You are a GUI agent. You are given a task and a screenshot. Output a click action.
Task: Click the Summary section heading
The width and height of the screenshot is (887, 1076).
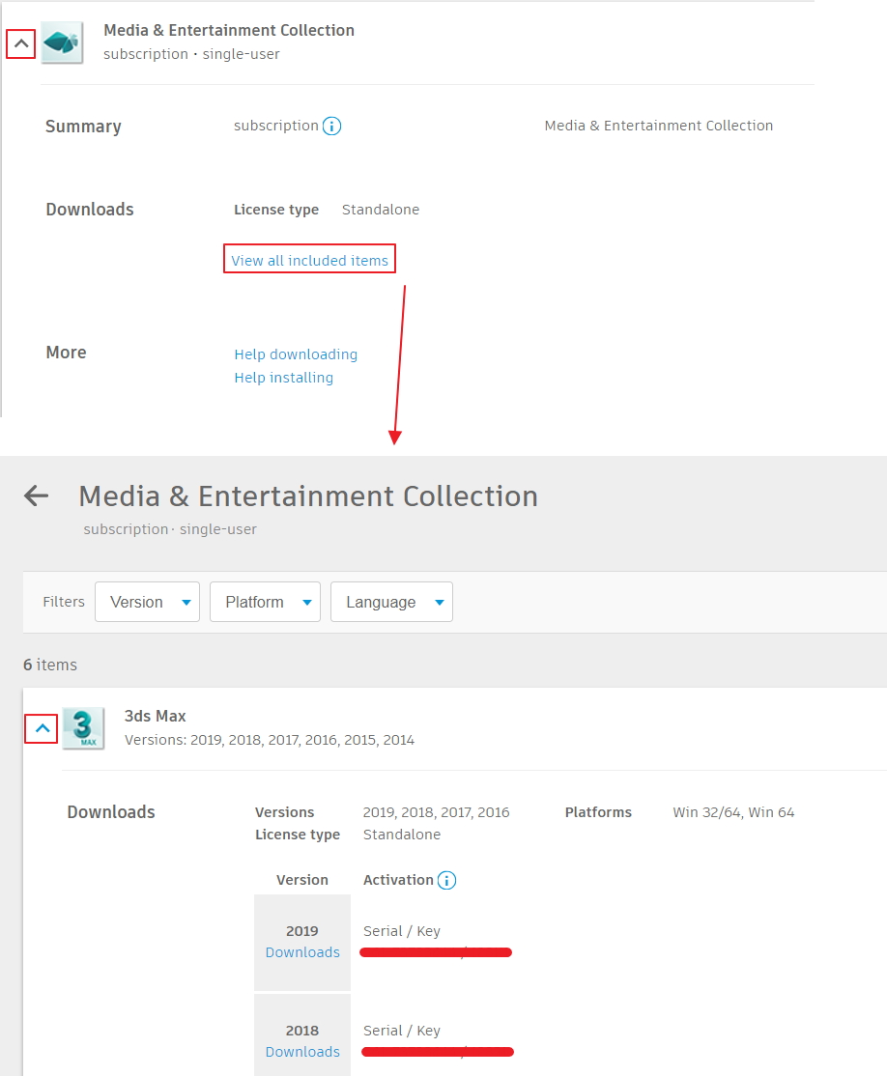[x=83, y=126]
